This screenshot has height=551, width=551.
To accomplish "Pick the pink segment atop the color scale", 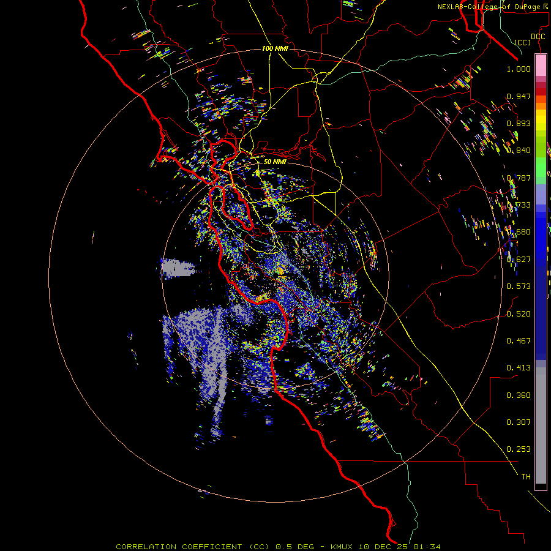I will pos(541,66).
